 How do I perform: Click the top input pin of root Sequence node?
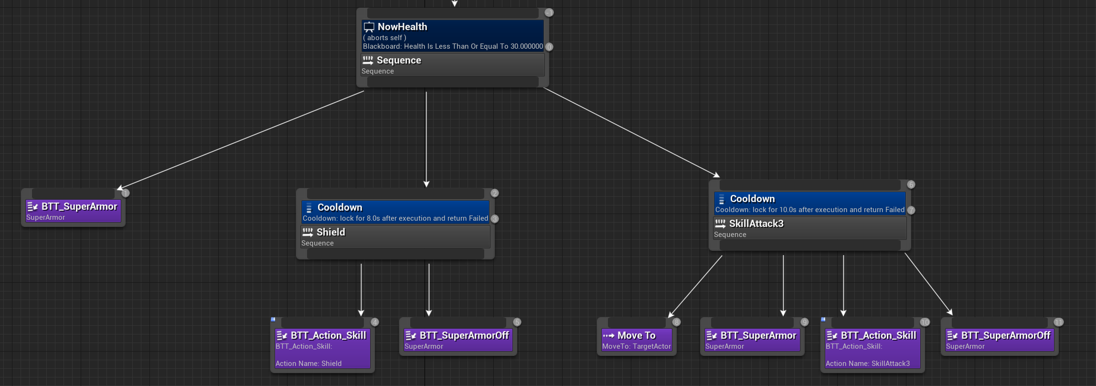pos(453,13)
